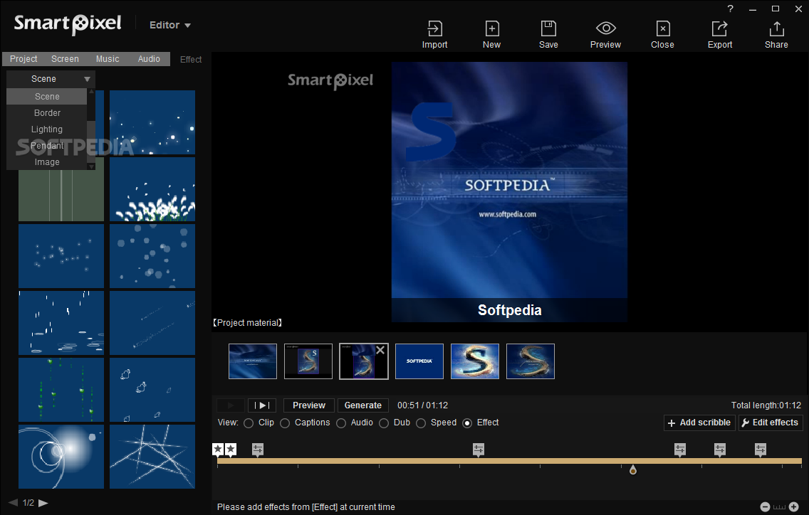
Task: Apply the spiral glow scene effect
Action: (x=61, y=457)
